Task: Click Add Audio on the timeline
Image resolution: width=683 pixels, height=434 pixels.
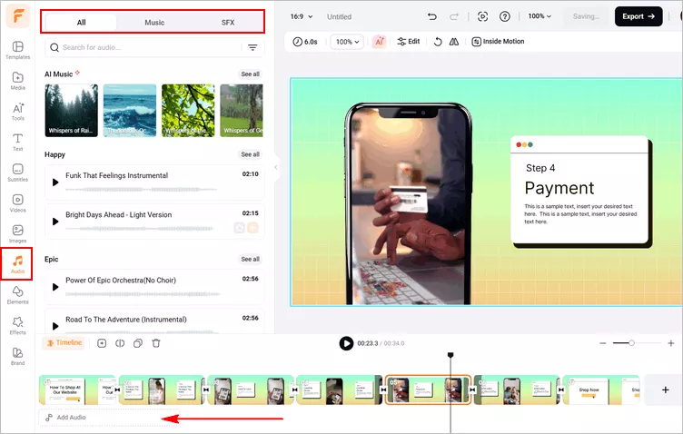Action: click(x=109, y=418)
